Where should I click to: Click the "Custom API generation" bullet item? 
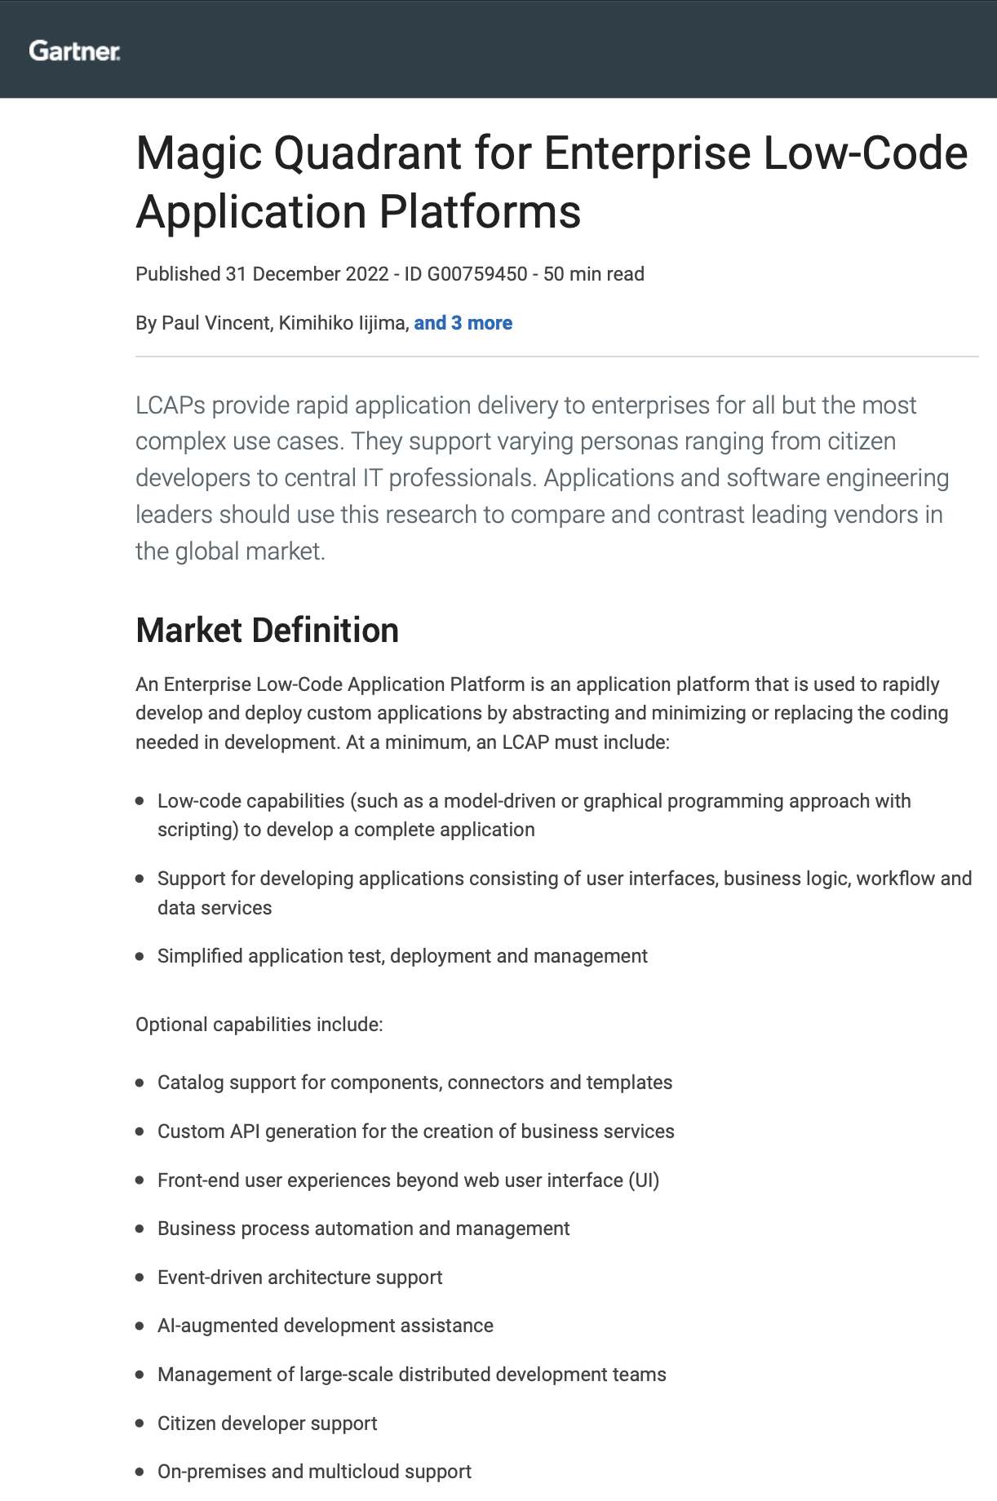click(415, 1131)
